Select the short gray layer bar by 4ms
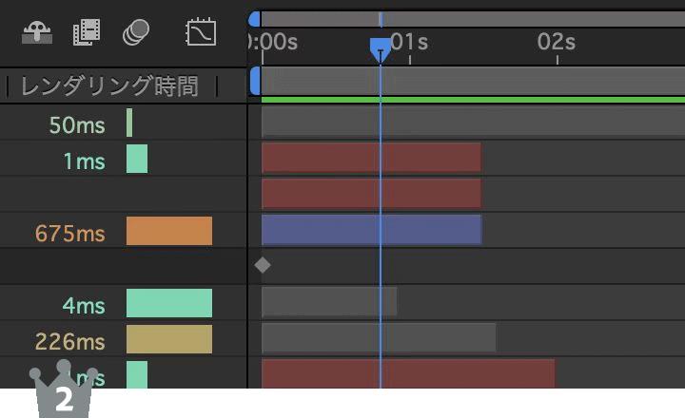685x418 pixels. coord(328,302)
